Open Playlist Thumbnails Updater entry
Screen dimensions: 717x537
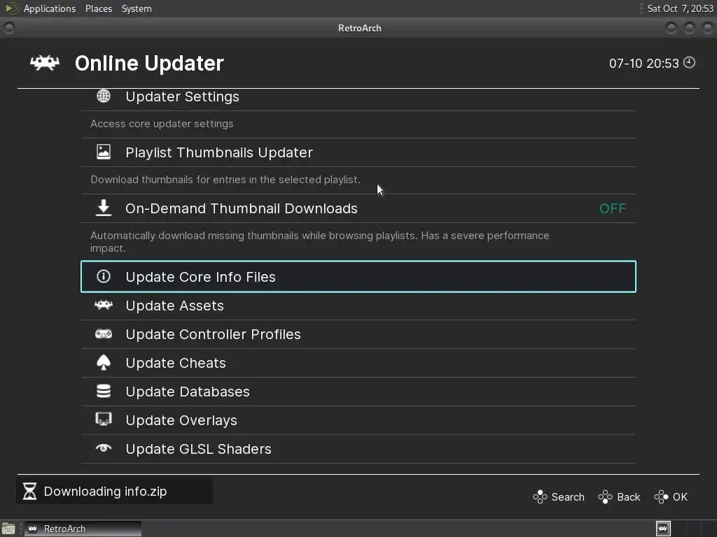(358, 152)
